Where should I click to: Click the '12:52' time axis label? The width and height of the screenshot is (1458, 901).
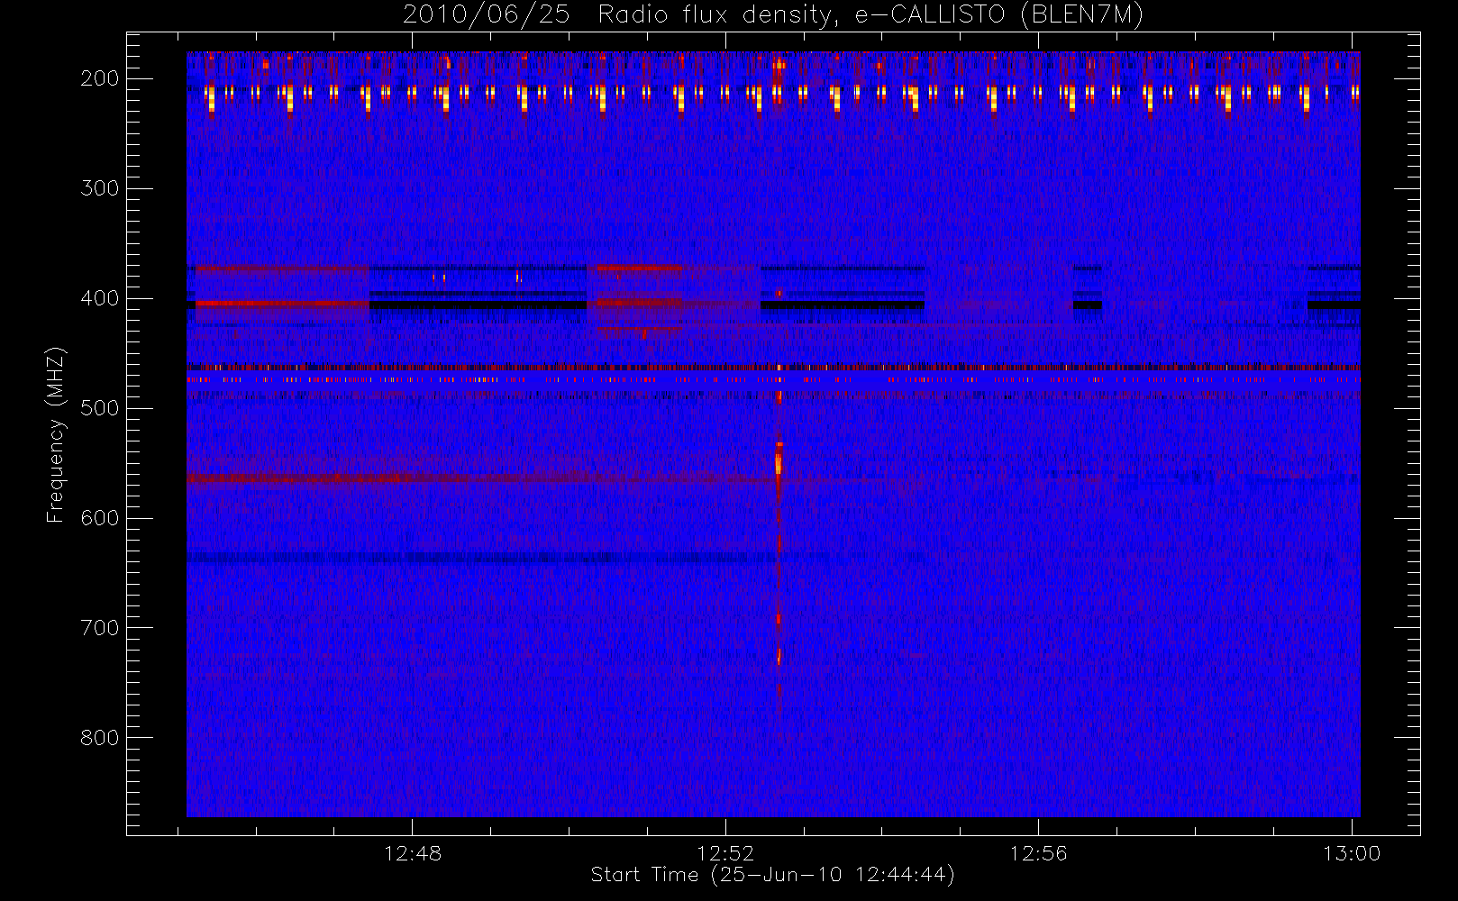(x=725, y=853)
